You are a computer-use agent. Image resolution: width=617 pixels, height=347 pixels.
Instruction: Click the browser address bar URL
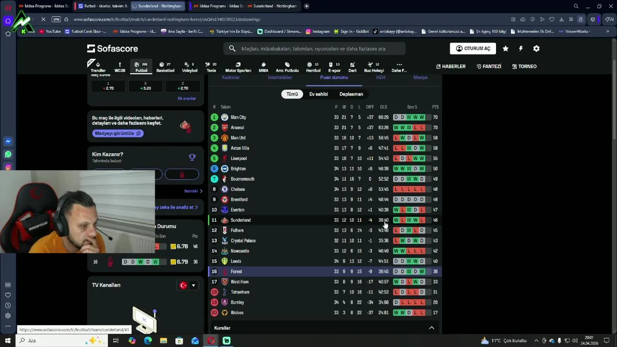[x=167, y=19]
